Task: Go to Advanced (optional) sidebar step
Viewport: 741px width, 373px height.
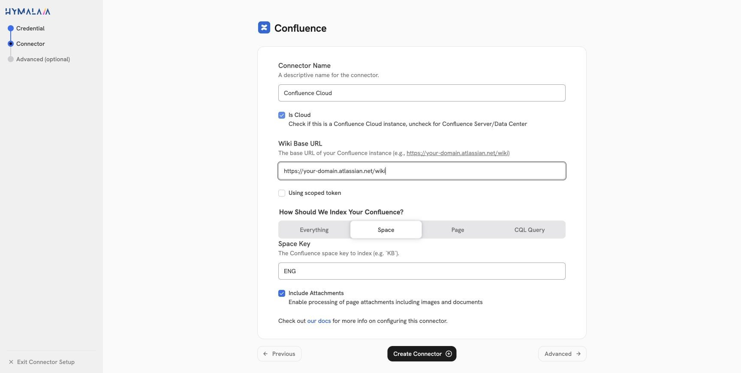Action: (x=43, y=59)
